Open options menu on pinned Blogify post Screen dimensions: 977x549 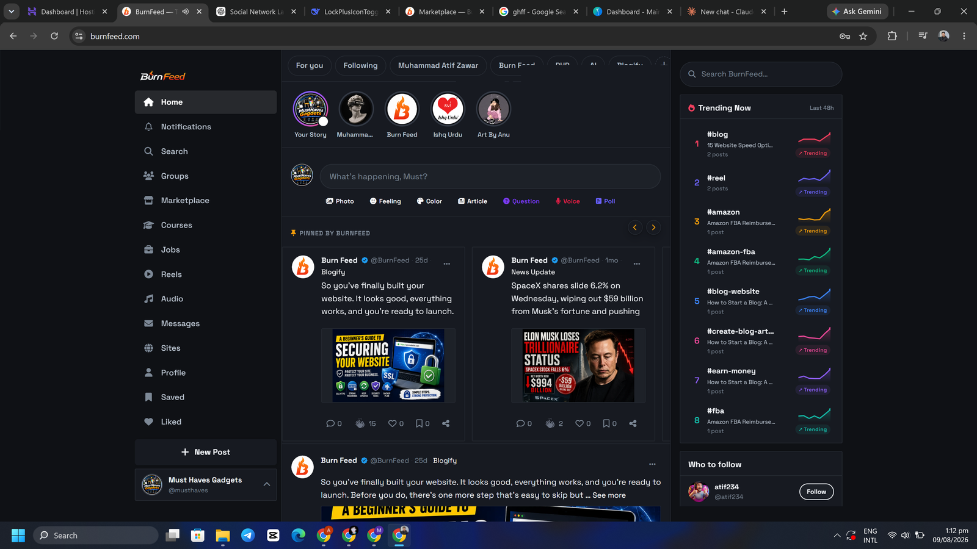click(447, 264)
